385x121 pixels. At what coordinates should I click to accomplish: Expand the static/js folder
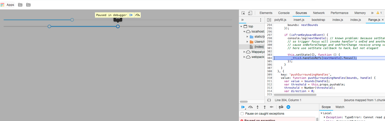[247, 37]
